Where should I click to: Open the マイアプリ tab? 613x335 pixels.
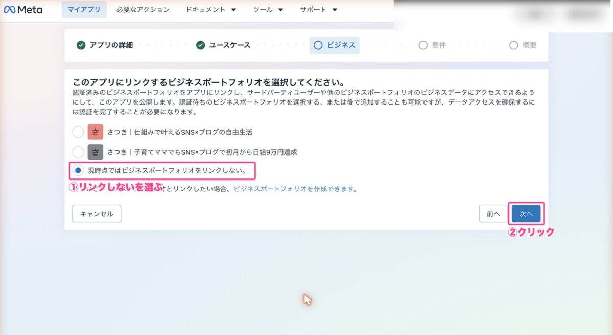tap(84, 10)
